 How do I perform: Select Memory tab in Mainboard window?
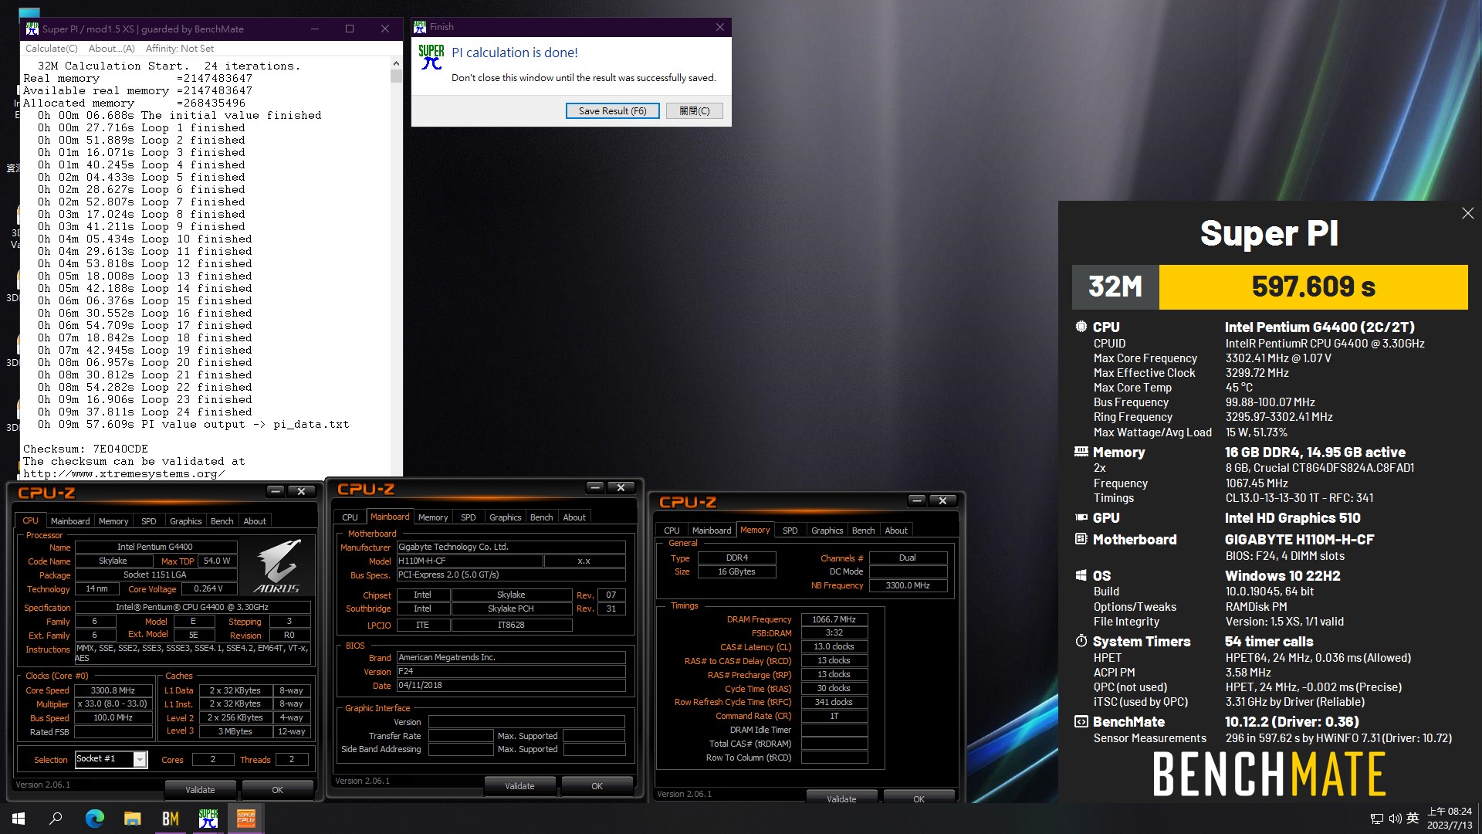click(433, 517)
